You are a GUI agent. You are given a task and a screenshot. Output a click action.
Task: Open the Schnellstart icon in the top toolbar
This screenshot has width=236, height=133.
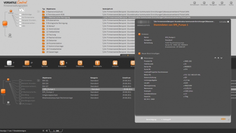pyautogui.click(x=194, y=3)
